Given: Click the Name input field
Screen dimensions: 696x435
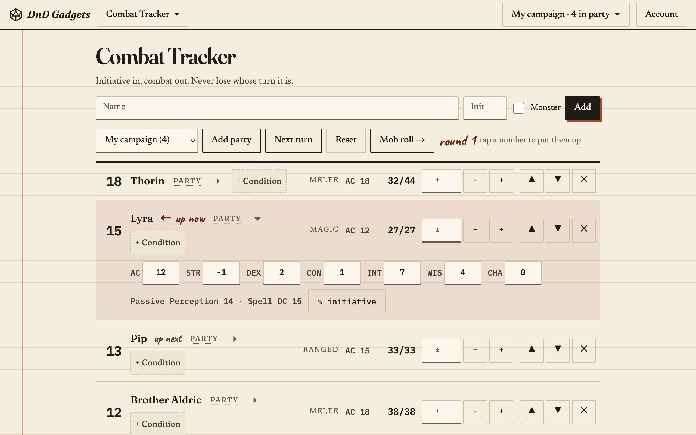Looking at the screenshot, I should pos(277,108).
